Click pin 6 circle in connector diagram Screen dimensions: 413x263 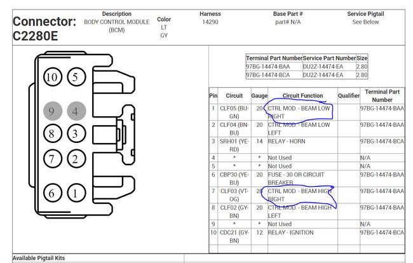click(53, 193)
